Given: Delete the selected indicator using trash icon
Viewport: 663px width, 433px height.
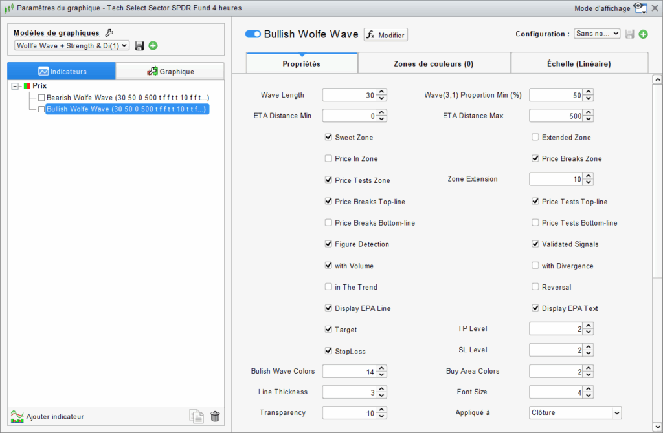Looking at the screenshot, I should click(215, 416).
